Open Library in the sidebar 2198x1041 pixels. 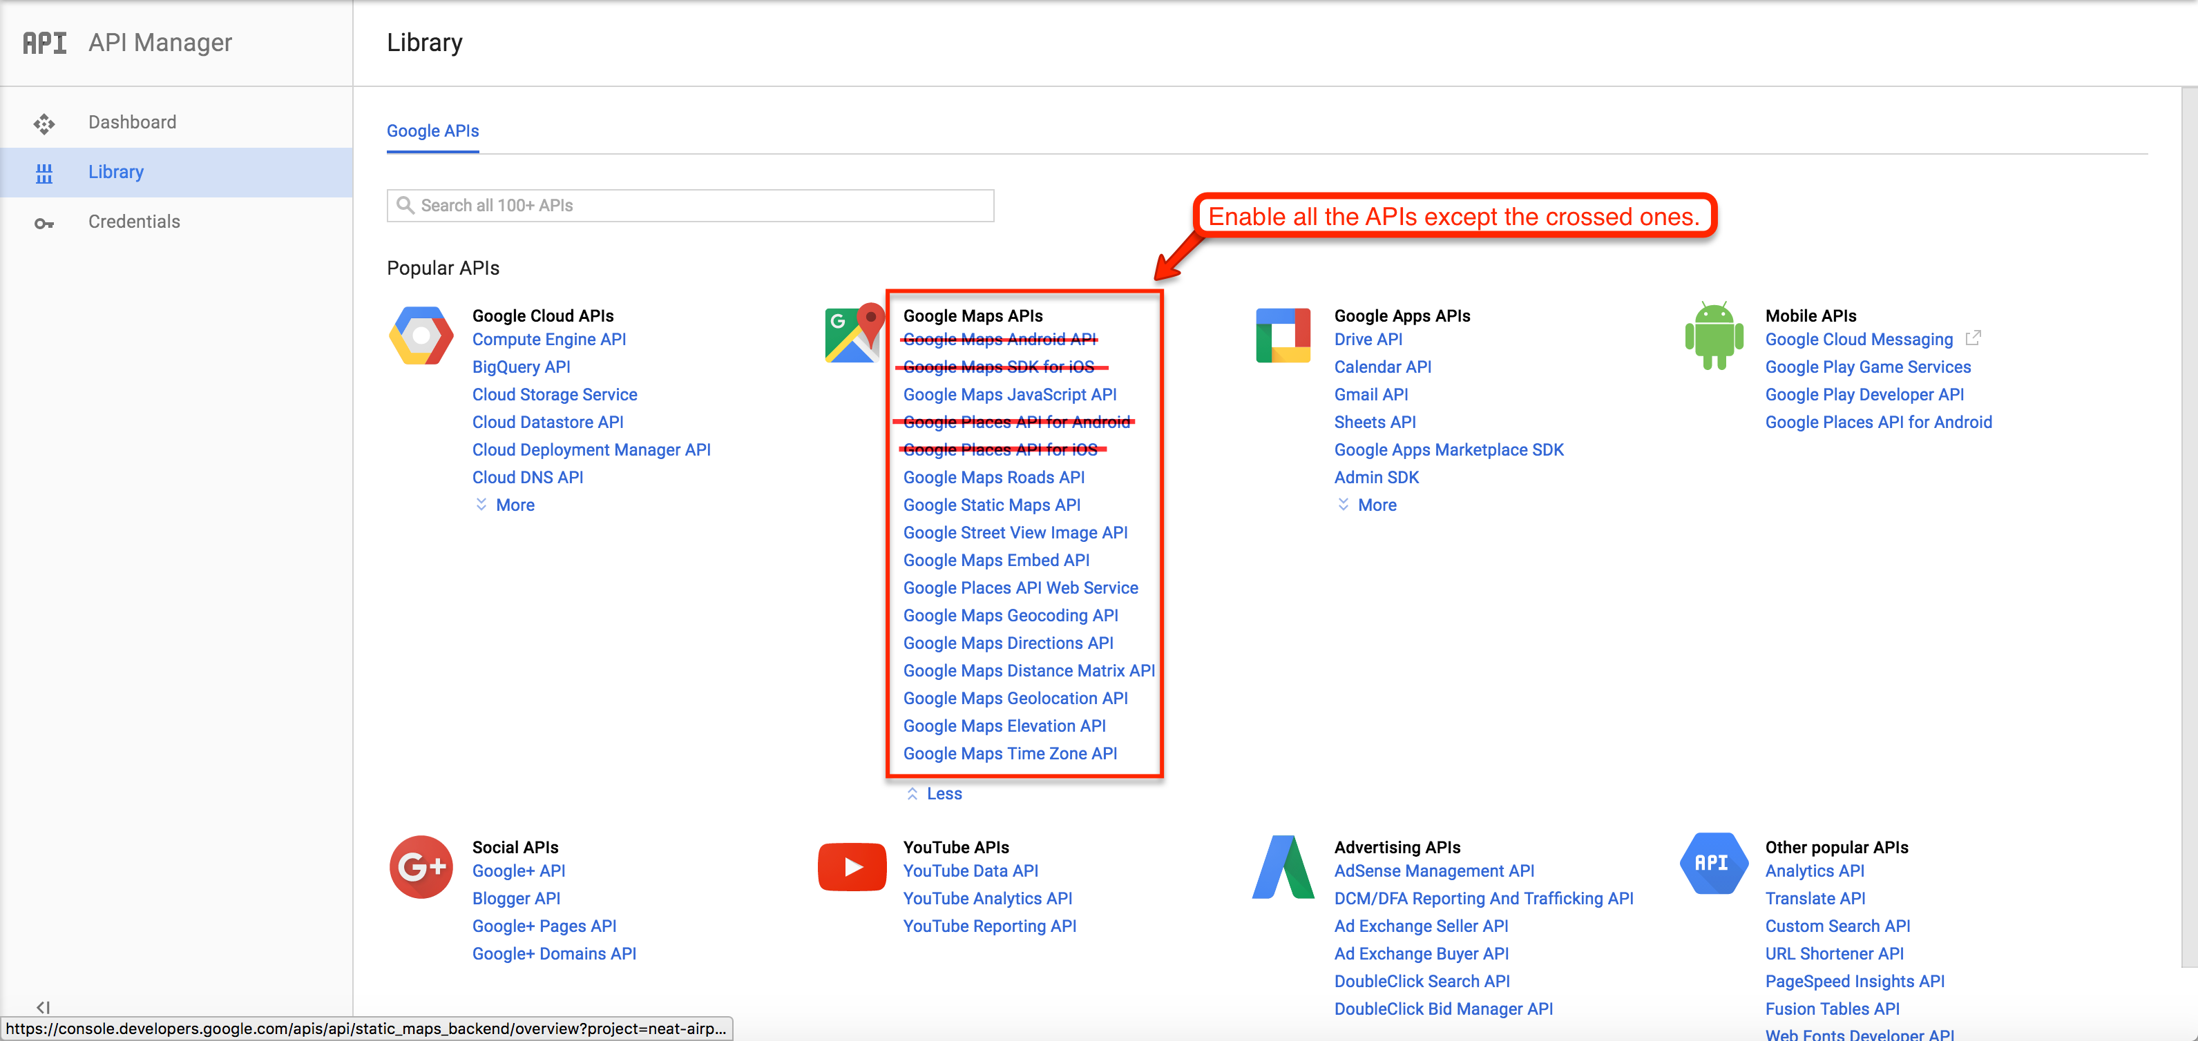coord(175,172)
